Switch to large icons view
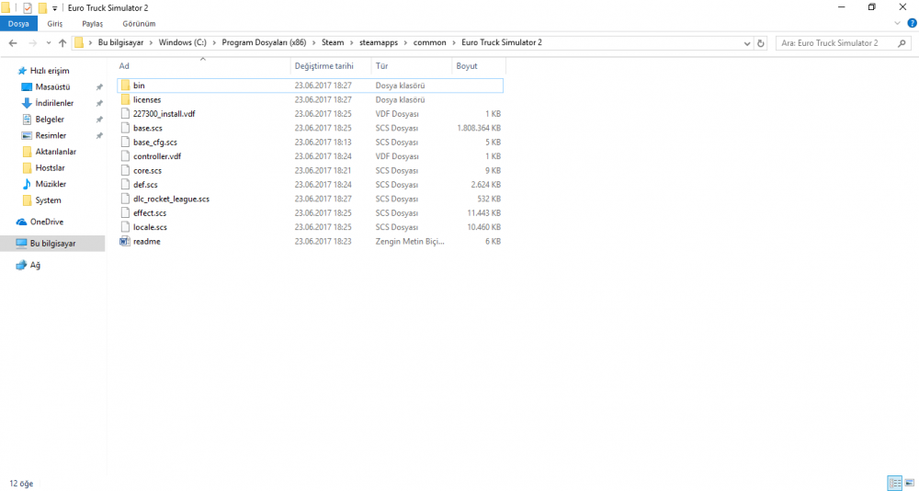This screenshot has width=919, height=491. tap(909, 483)
